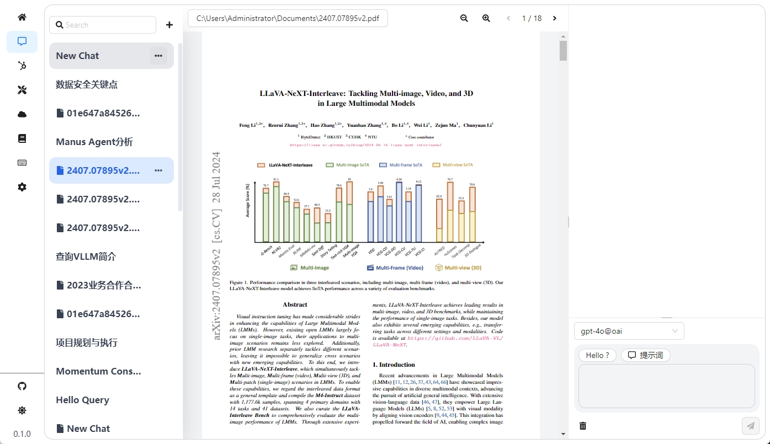Click the "Multi-frame SoTA" legend label
The height and width of the screenshot is (444, 770).
pyautogui.click(x=406, y=165)
